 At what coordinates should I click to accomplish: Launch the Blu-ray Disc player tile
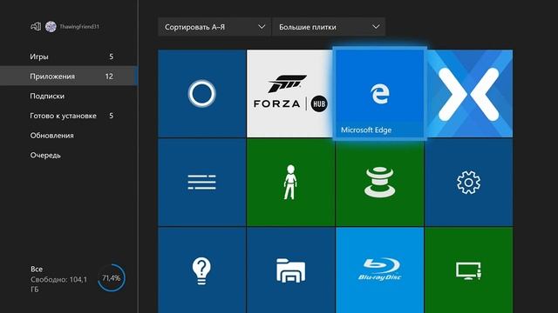pos(380,270)
